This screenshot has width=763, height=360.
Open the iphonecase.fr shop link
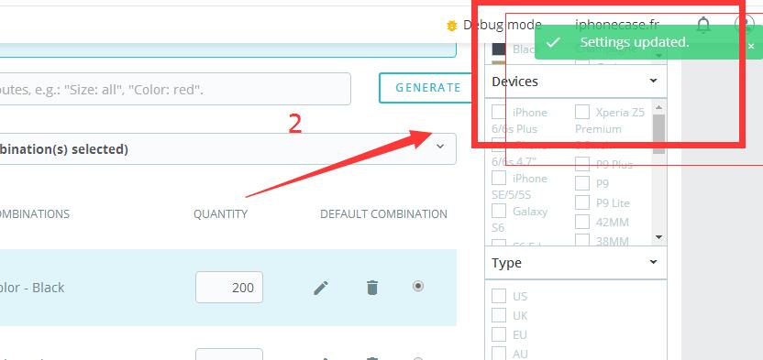tap(616, 25)
